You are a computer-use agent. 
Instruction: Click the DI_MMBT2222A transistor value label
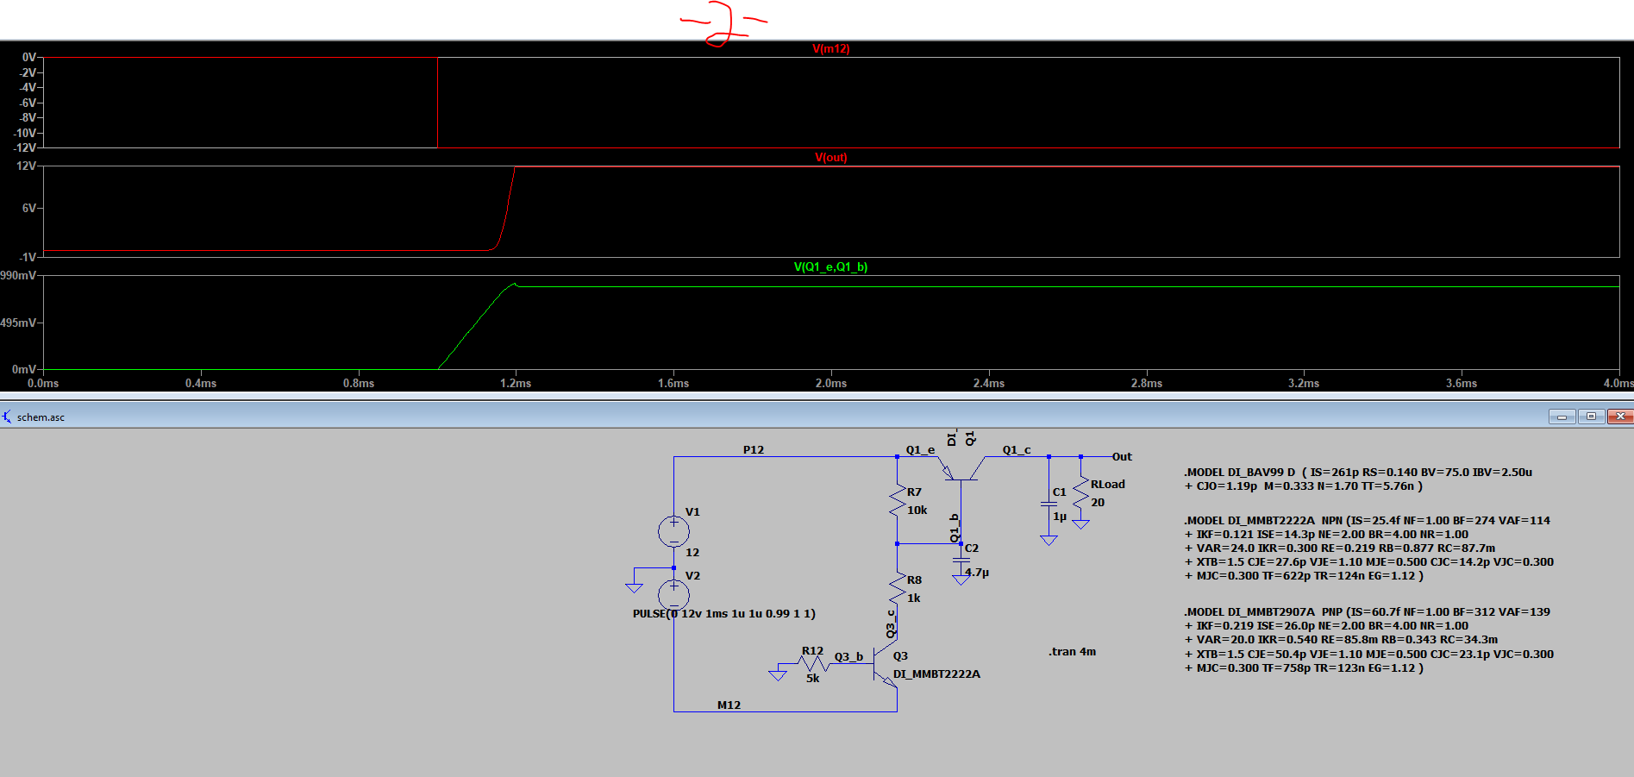tap(936, 674)
